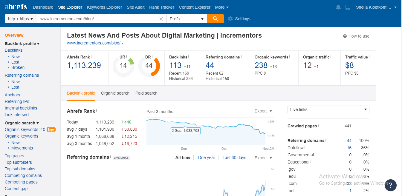Open the Anchors report
Screen dimensions: 402x196
click(13, 95)
